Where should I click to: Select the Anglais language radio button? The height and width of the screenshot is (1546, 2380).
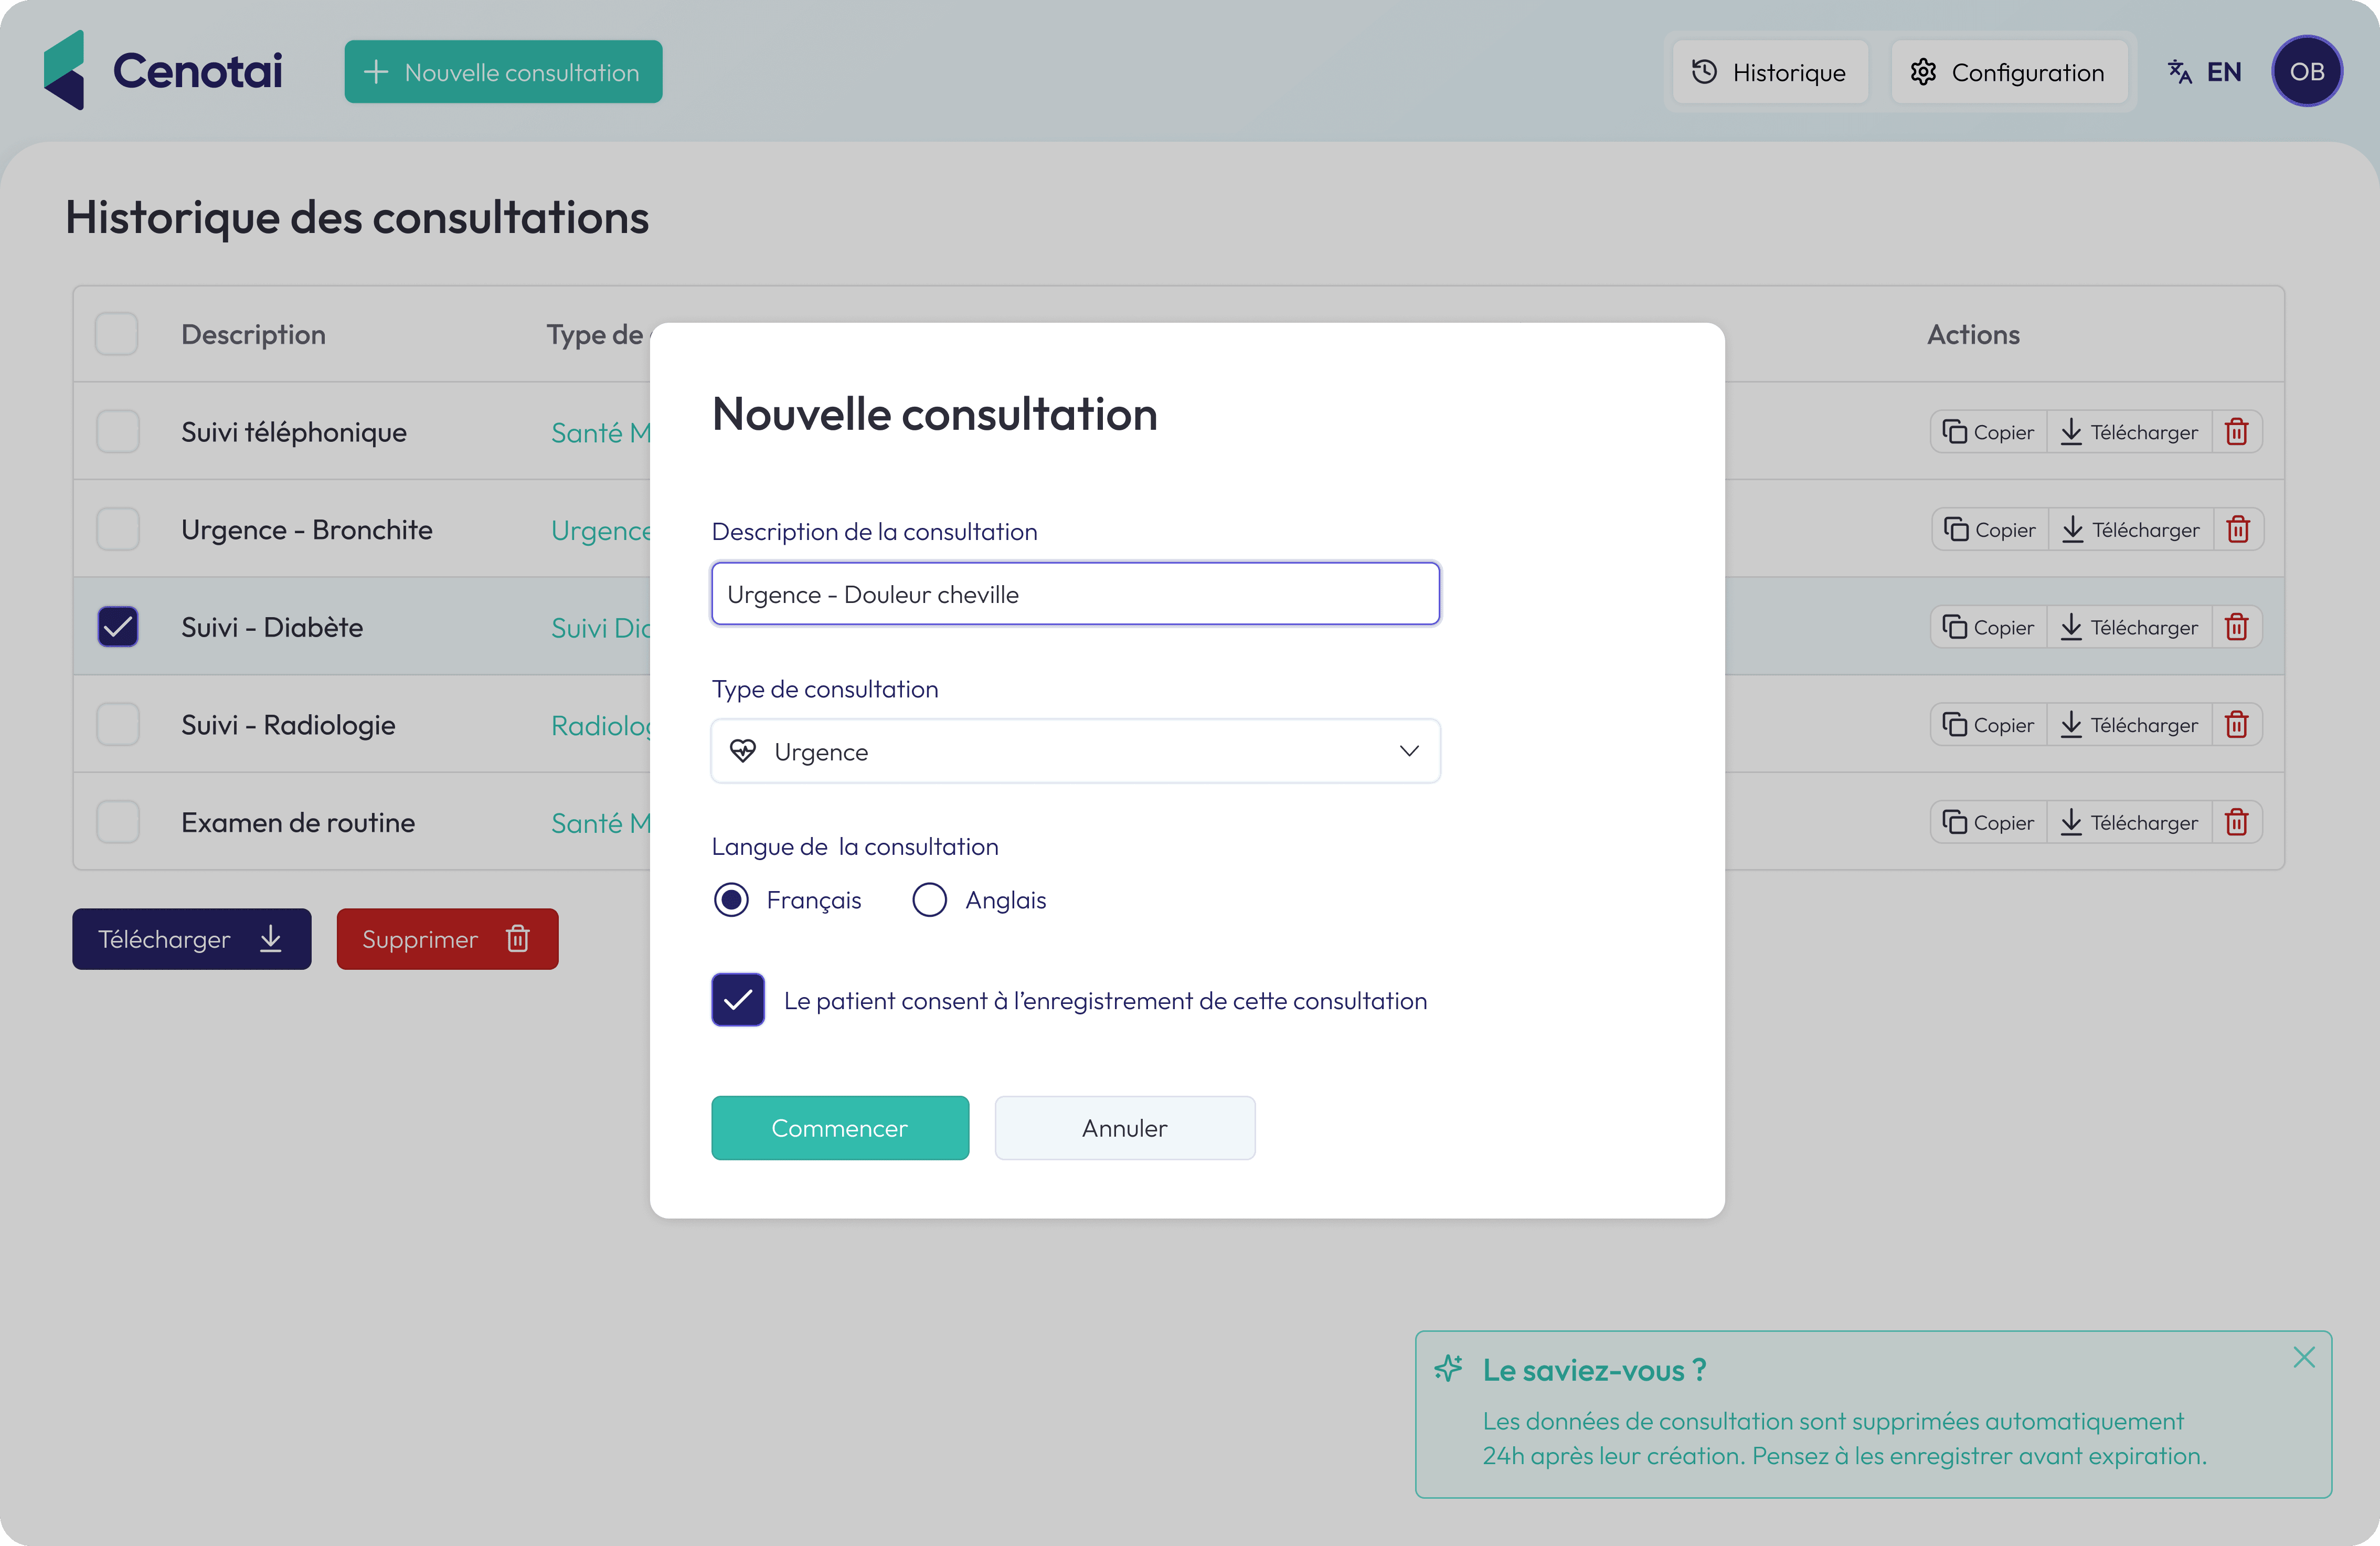click(x=929, y=900)
